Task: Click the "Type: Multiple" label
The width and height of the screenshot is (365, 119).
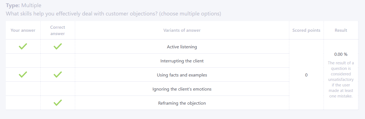Action: point(24,5)
